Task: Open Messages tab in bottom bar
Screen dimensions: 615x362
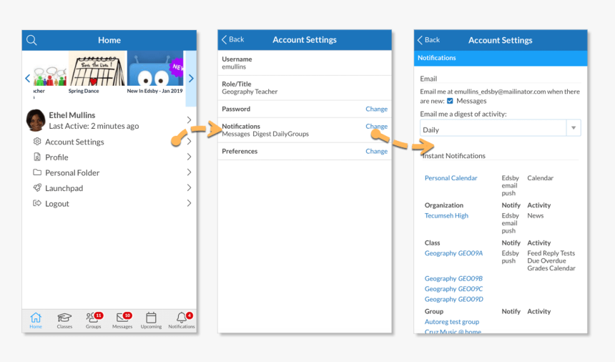Action: 122,321
